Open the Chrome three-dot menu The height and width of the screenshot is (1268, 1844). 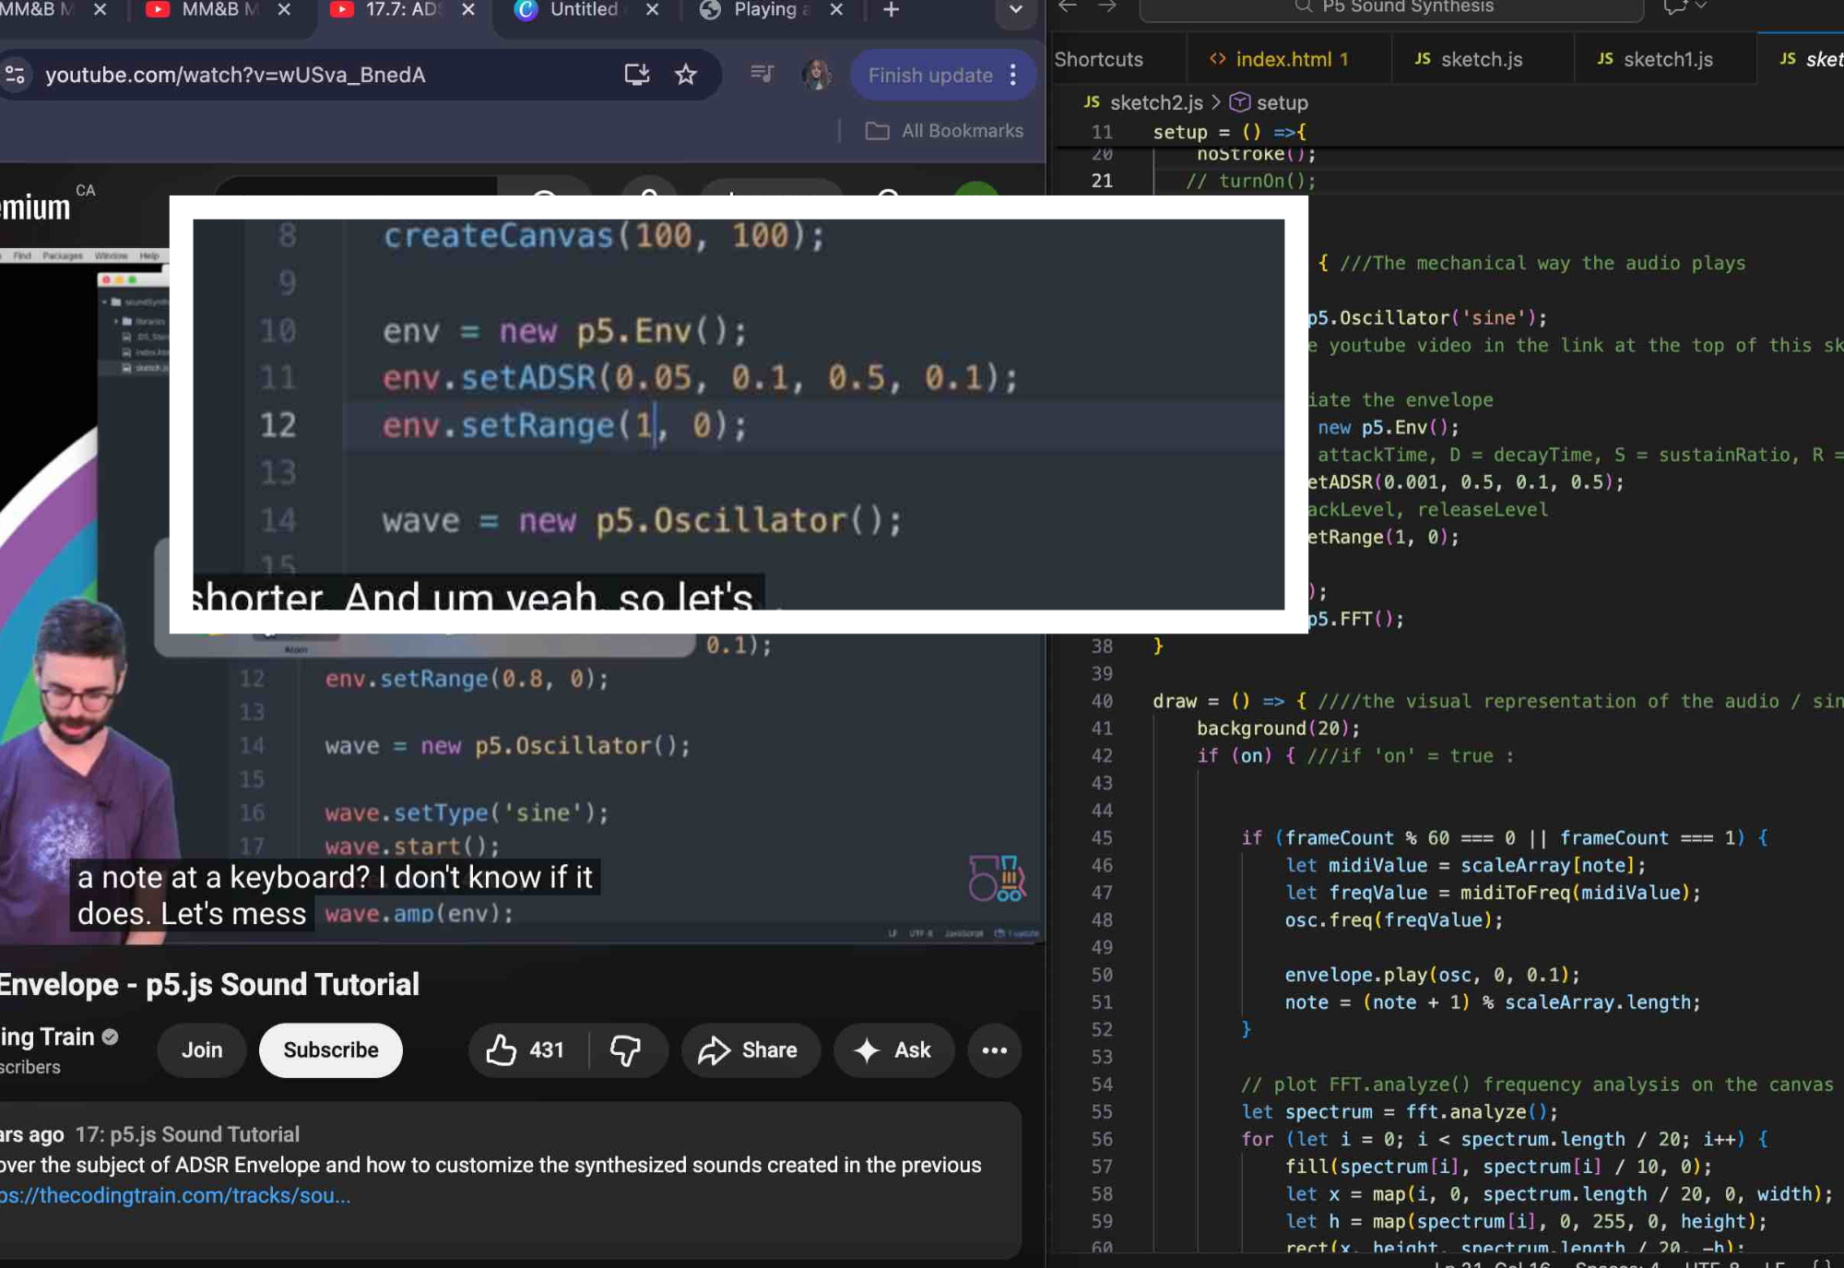1013,76
